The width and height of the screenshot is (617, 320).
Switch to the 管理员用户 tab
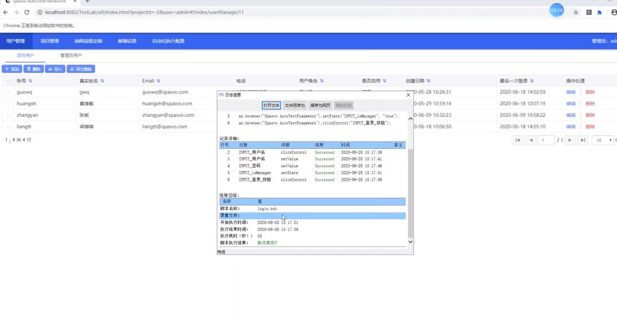tap(71, 55)
